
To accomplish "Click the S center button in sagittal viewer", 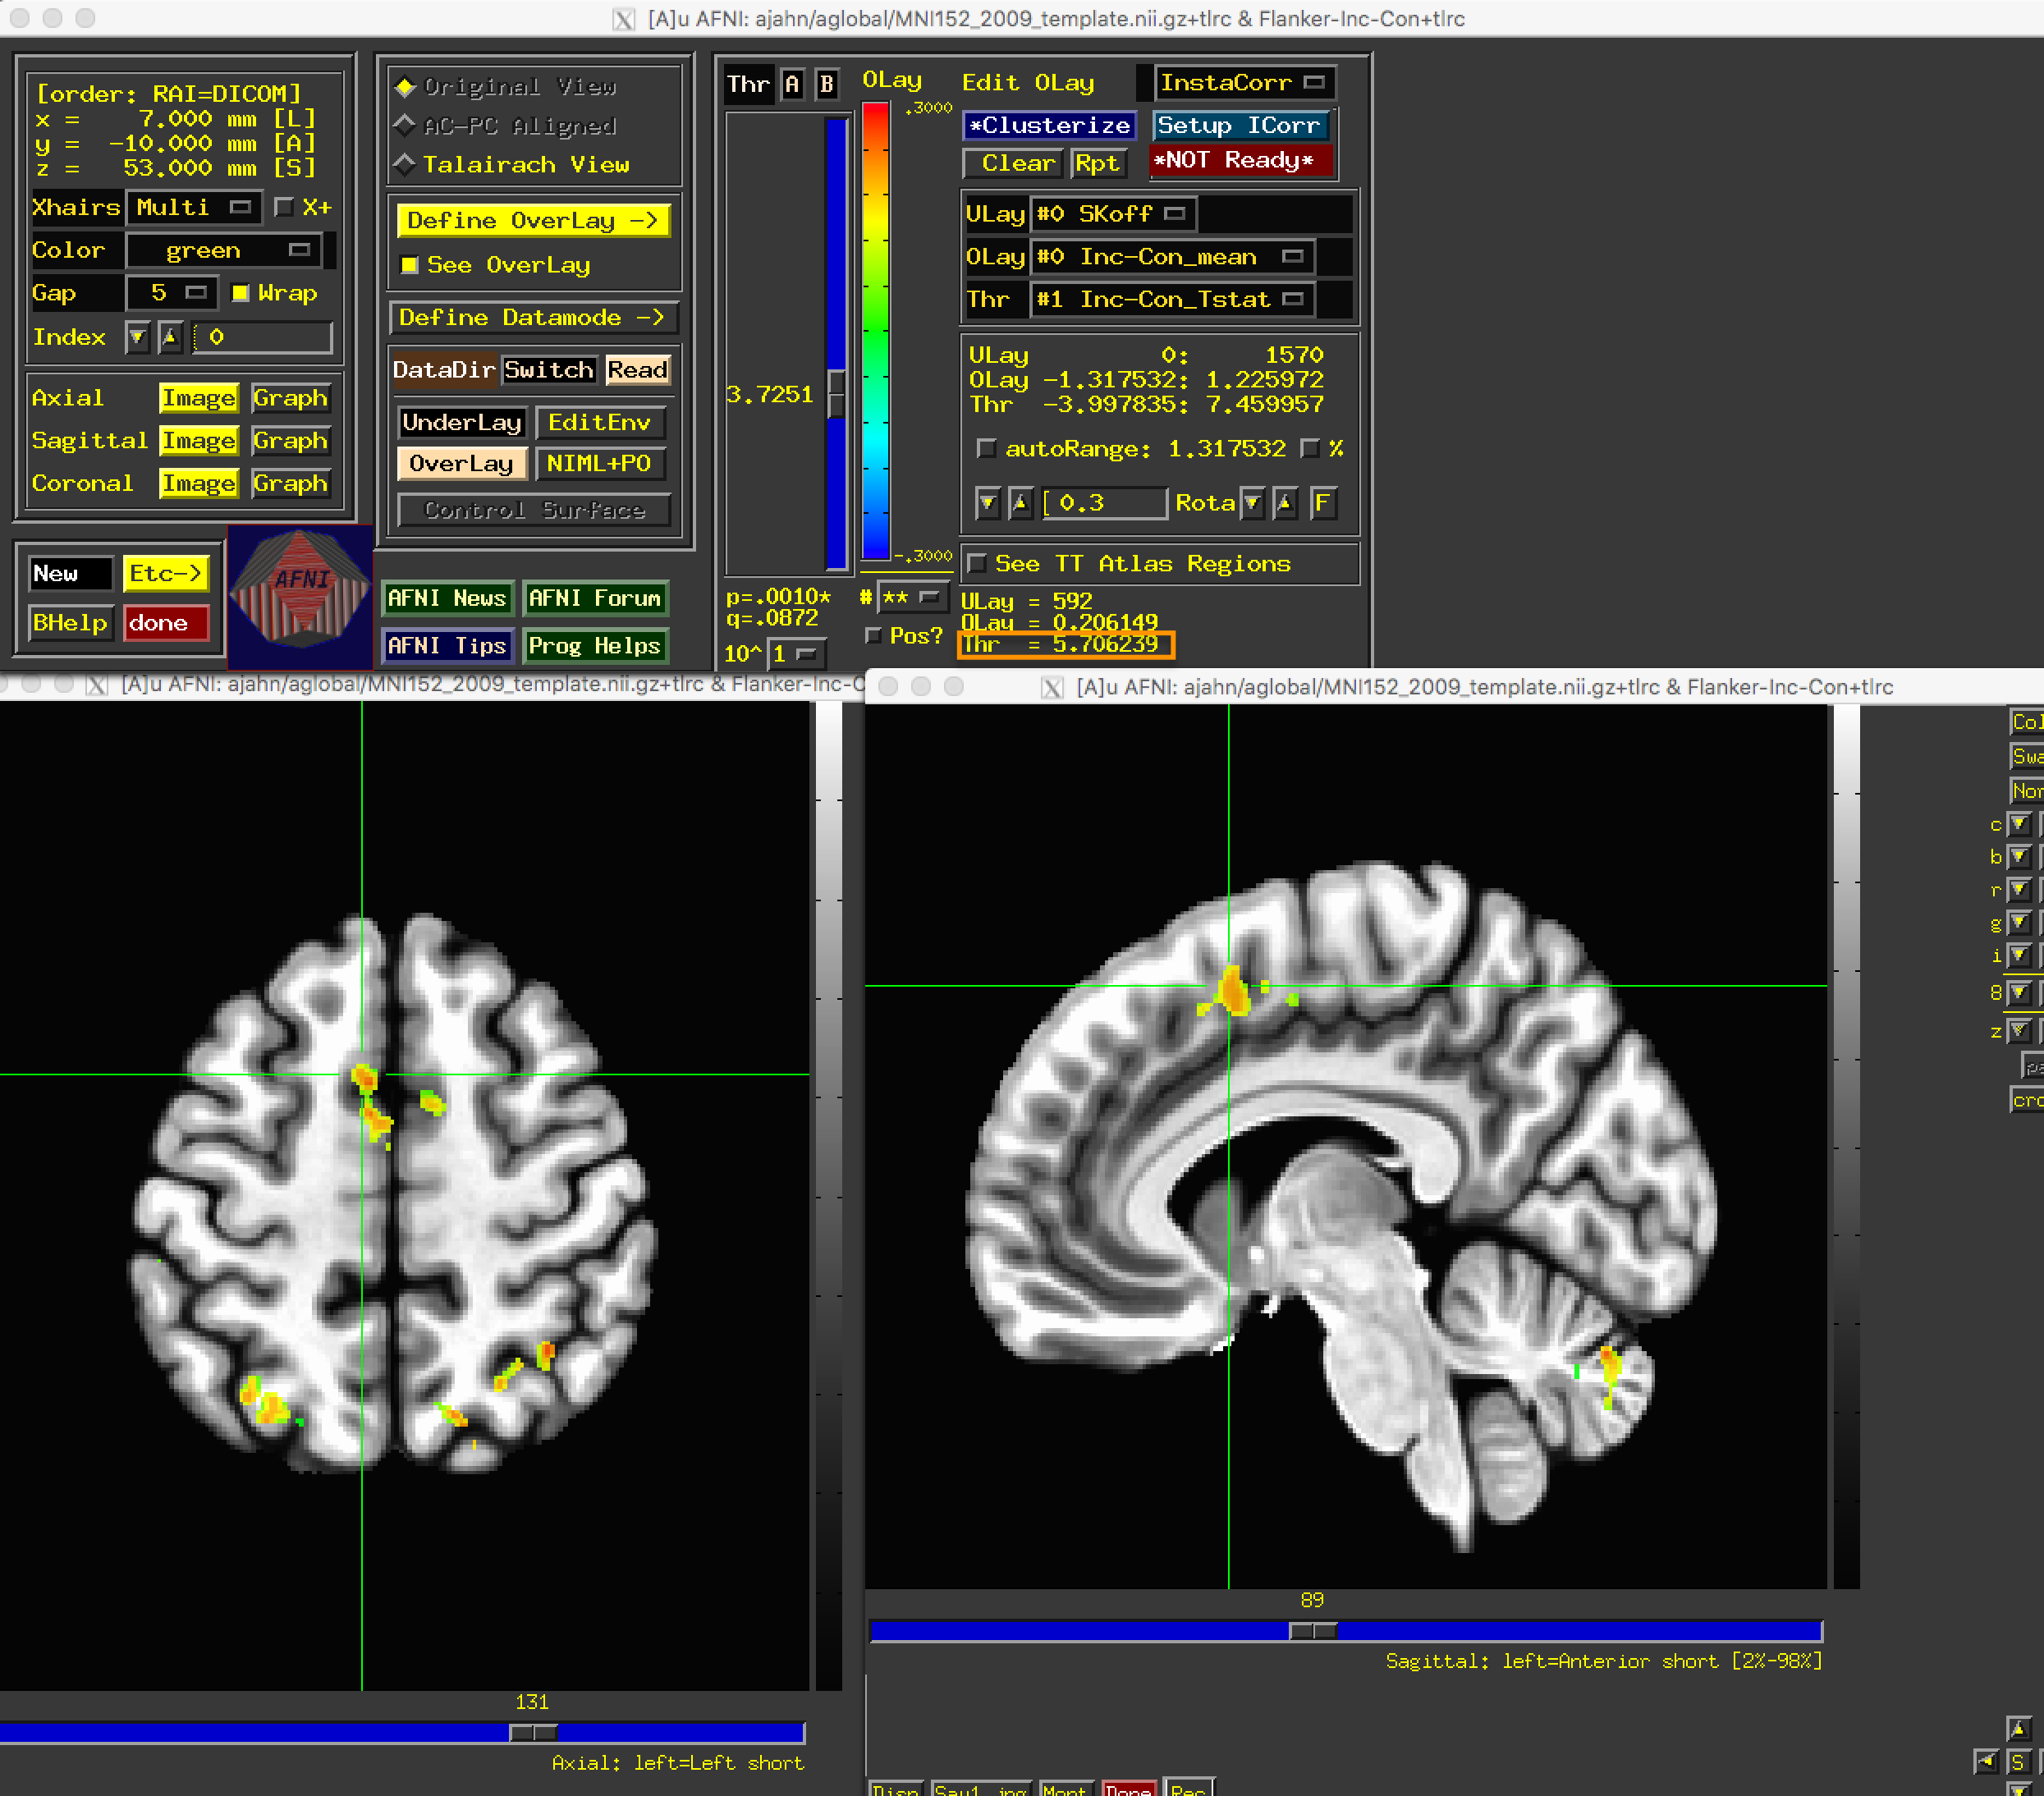I will [2018, 1762].
